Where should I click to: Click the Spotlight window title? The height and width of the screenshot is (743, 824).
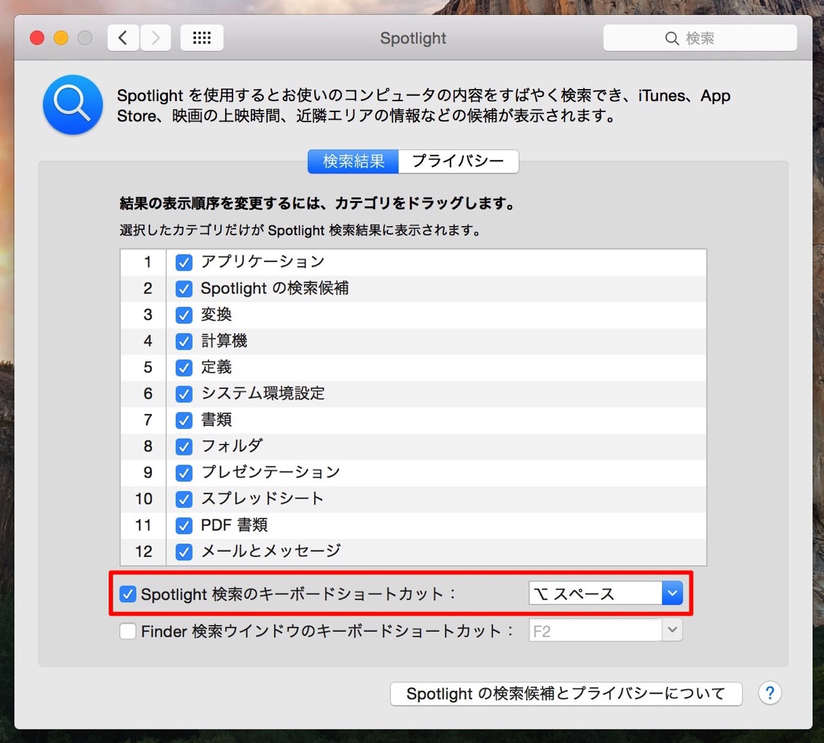pos(413,38)
